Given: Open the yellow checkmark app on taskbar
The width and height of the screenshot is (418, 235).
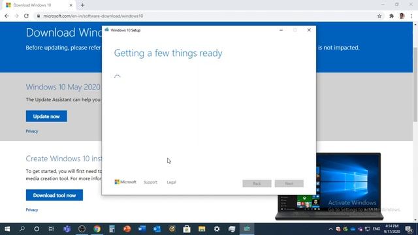Looking at the screenshot, I should (172, 229).
